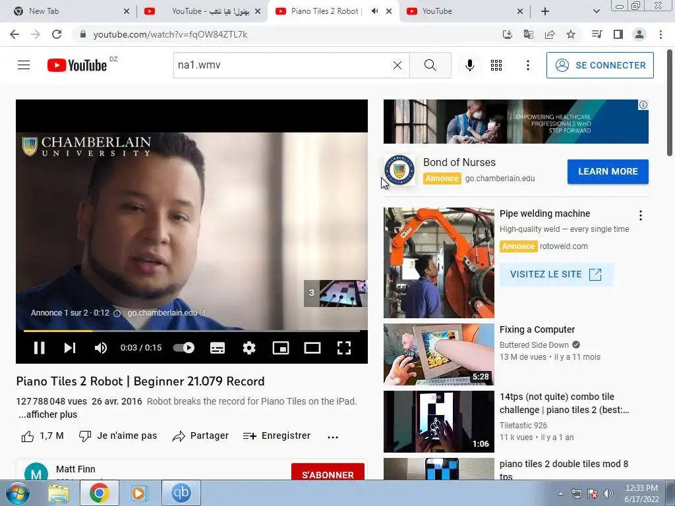Viewport: 675px width, 506px height.
Task: Click S'ABONNER subscribe button
Action: [x=328, y=472]
